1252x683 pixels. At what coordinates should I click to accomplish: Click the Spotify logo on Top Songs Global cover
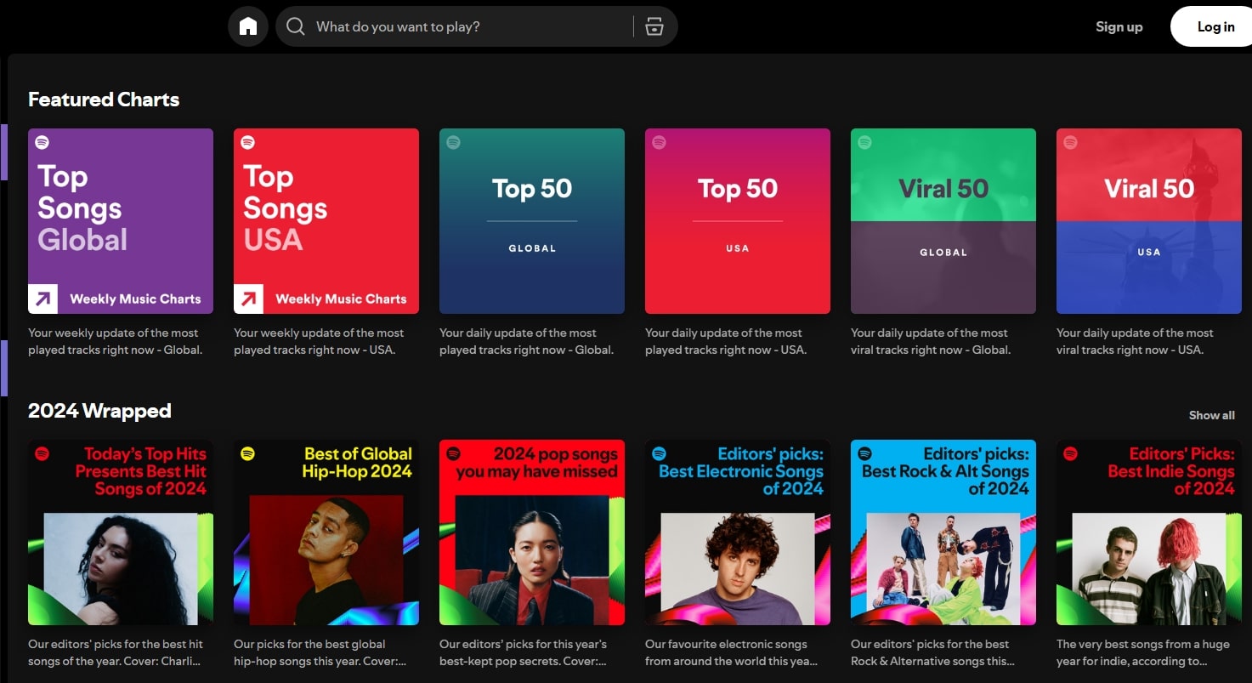41,142
